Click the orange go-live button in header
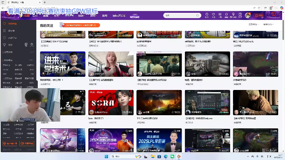This screenshot has height=160, width=285. pos(259,15)
